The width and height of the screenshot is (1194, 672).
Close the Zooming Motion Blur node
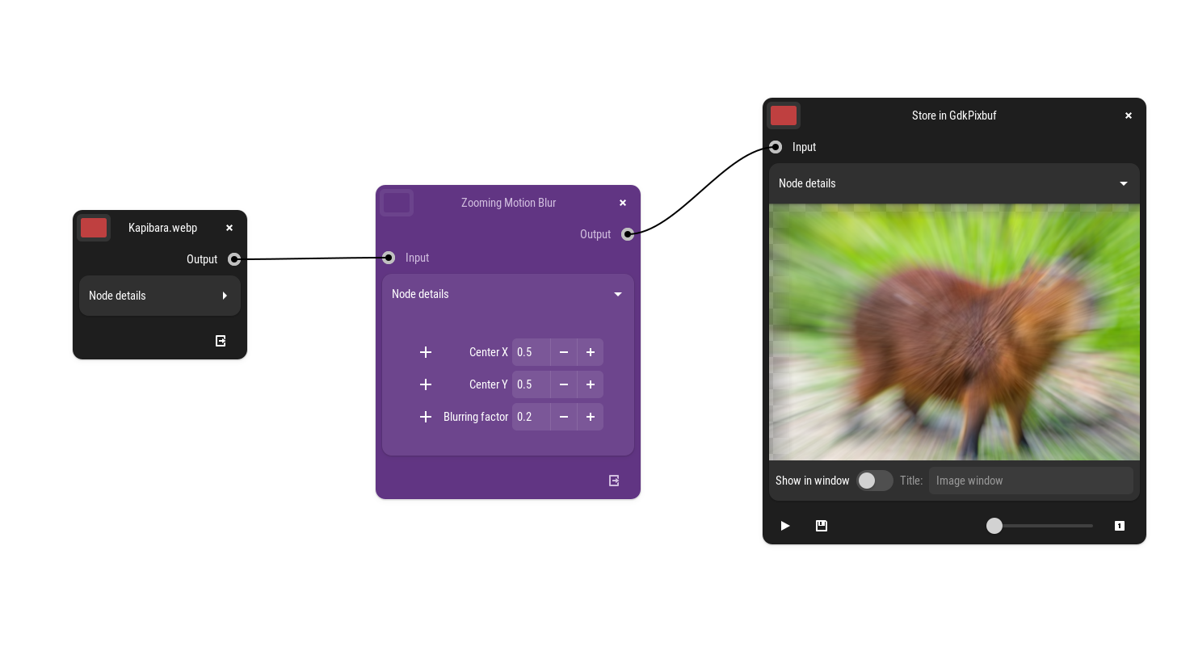pyautogui.click(x=623, y=203)
